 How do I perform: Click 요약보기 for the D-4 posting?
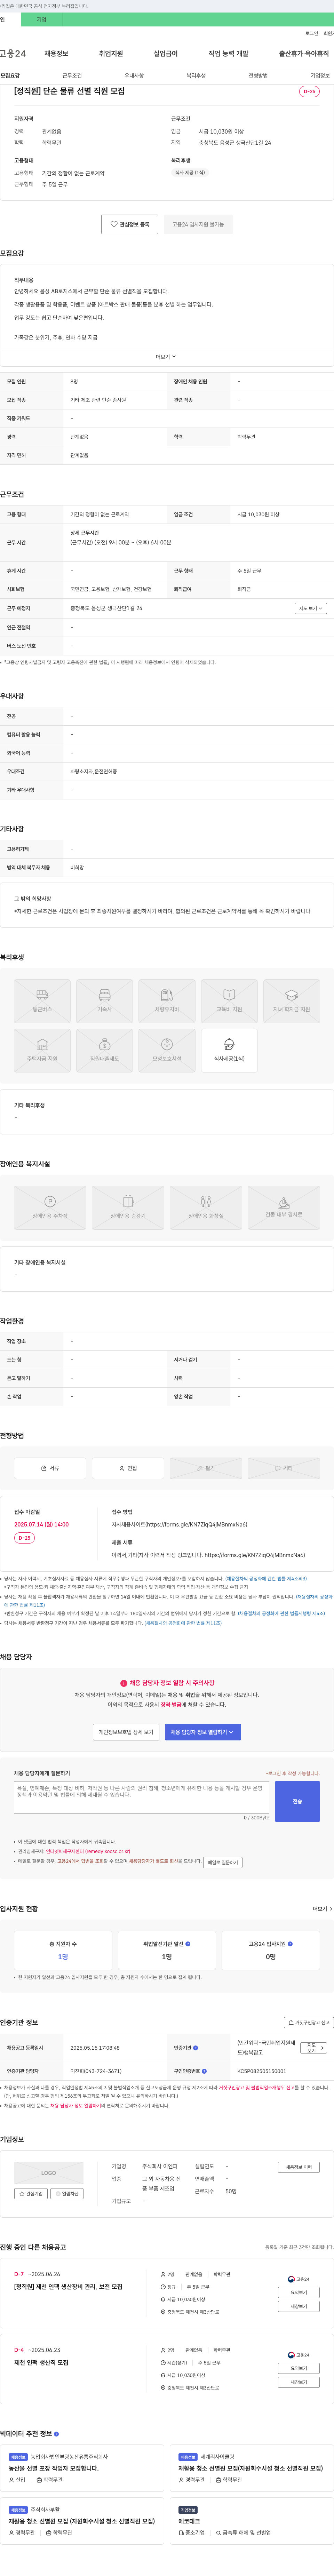pos(298,2368)
